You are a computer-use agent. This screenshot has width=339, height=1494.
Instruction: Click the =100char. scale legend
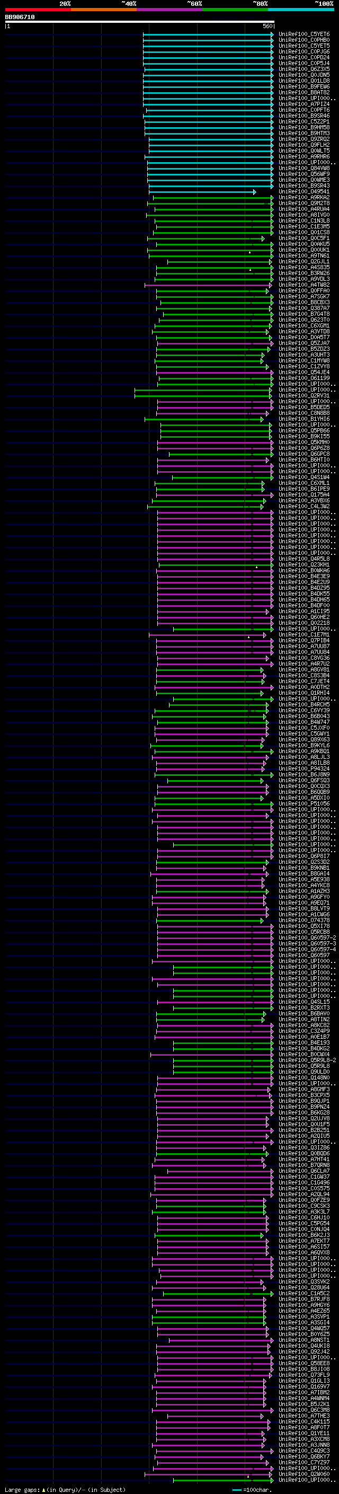pos(252,1490)
